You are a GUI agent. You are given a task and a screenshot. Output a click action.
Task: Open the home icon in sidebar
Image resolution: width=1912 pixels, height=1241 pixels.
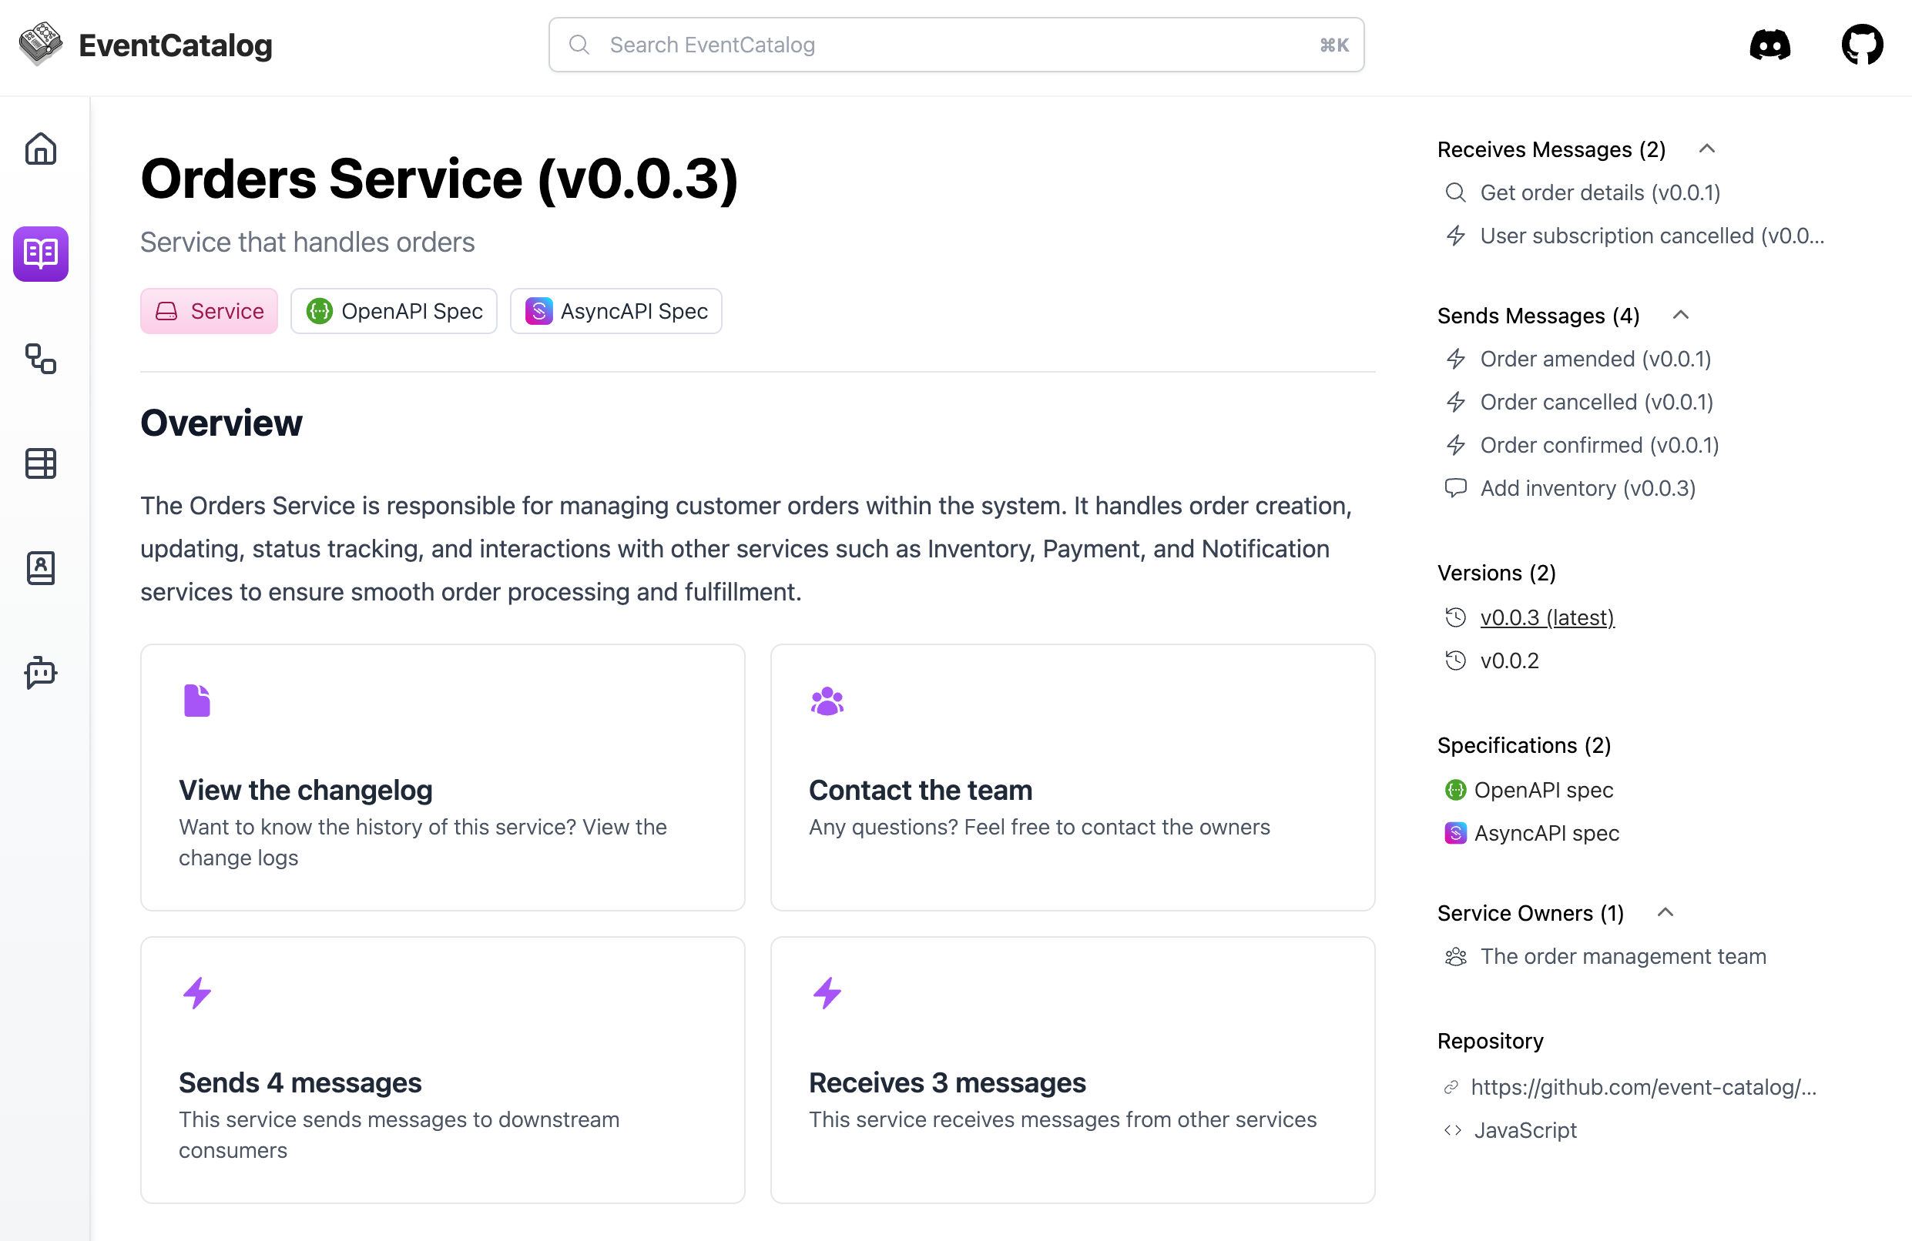40,149
